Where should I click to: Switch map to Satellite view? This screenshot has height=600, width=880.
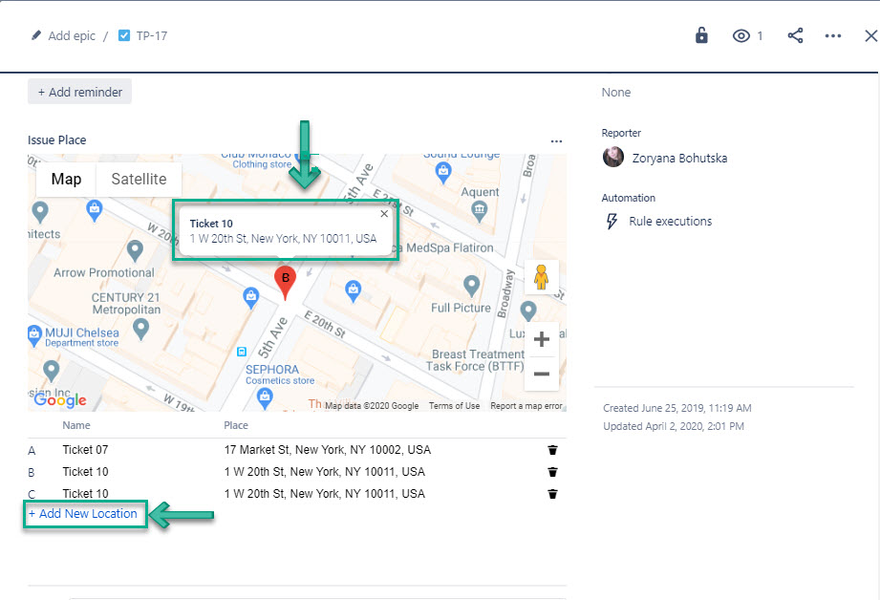pyautogui.click(x=139, y=179)
